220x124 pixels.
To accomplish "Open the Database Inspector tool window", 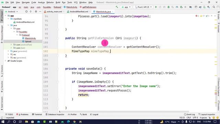I will [x=55, y=114].
